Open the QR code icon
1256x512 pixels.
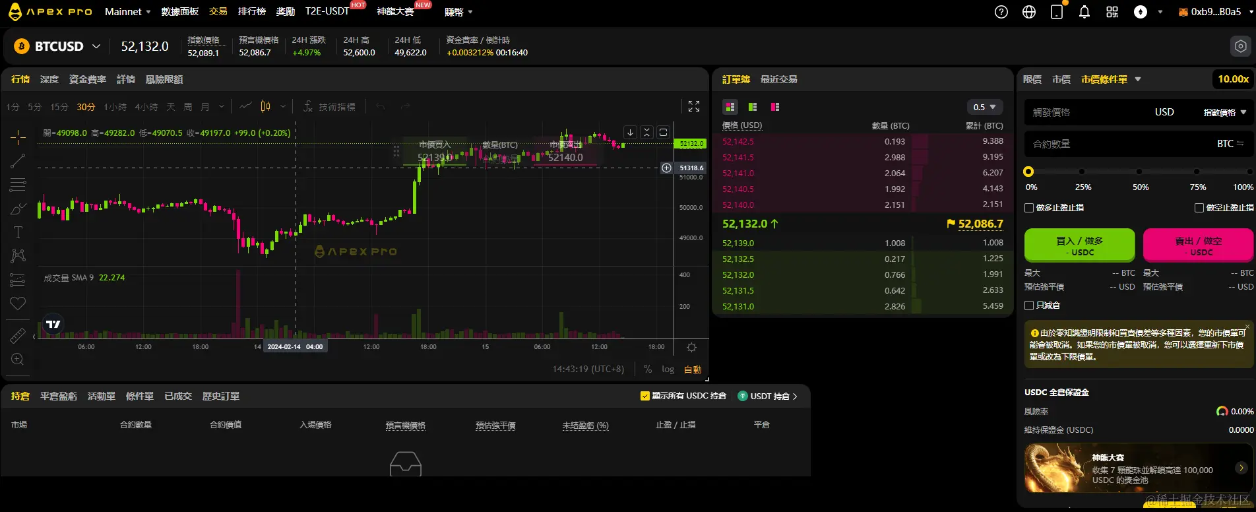point(1112,12)
